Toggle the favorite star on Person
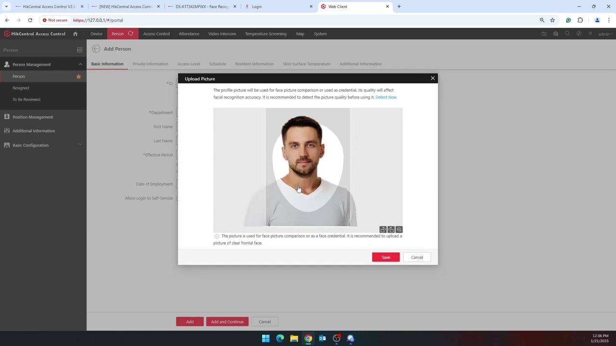 coord(78,76)
